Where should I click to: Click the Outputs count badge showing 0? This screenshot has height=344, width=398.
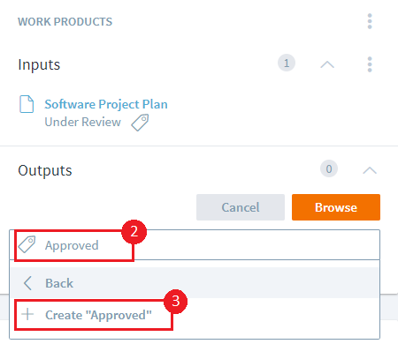coord(329,168)
